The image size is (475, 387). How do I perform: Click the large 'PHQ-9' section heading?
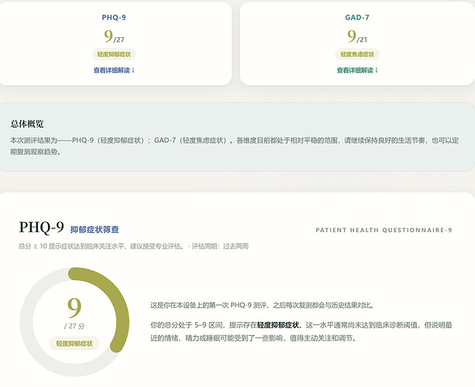click(42, 227)
